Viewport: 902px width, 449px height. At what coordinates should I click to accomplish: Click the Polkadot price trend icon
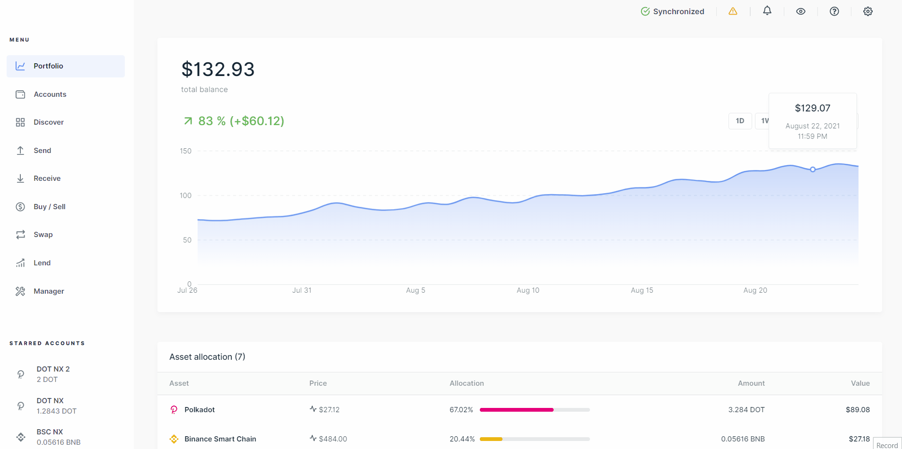313,409
